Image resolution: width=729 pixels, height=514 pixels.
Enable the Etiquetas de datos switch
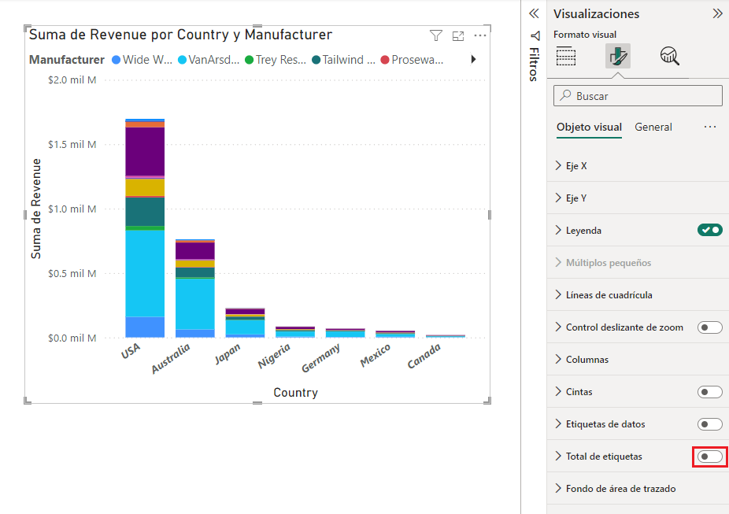tap(709, 423)
